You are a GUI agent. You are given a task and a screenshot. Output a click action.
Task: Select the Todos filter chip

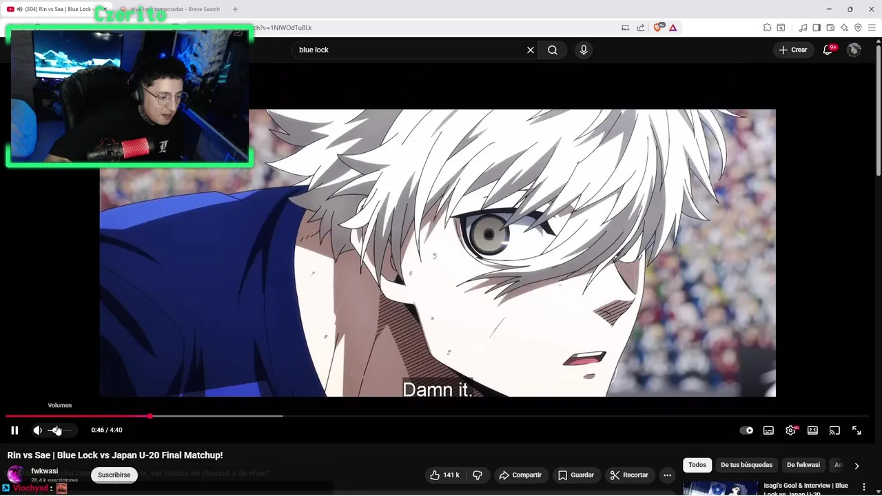(x=697, y=465)
